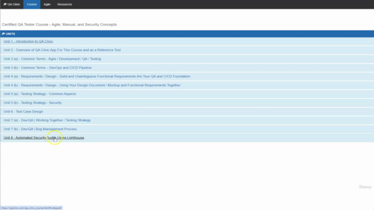Open the Course tab in the navbar
This screenshot has width=374, height=210.
coord(32,4)
